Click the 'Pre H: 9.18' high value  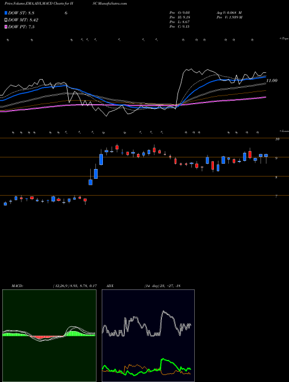[180, 17]
